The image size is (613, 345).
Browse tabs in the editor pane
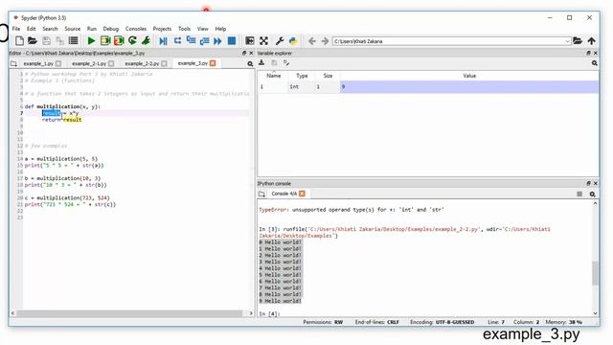coord(13,63)
